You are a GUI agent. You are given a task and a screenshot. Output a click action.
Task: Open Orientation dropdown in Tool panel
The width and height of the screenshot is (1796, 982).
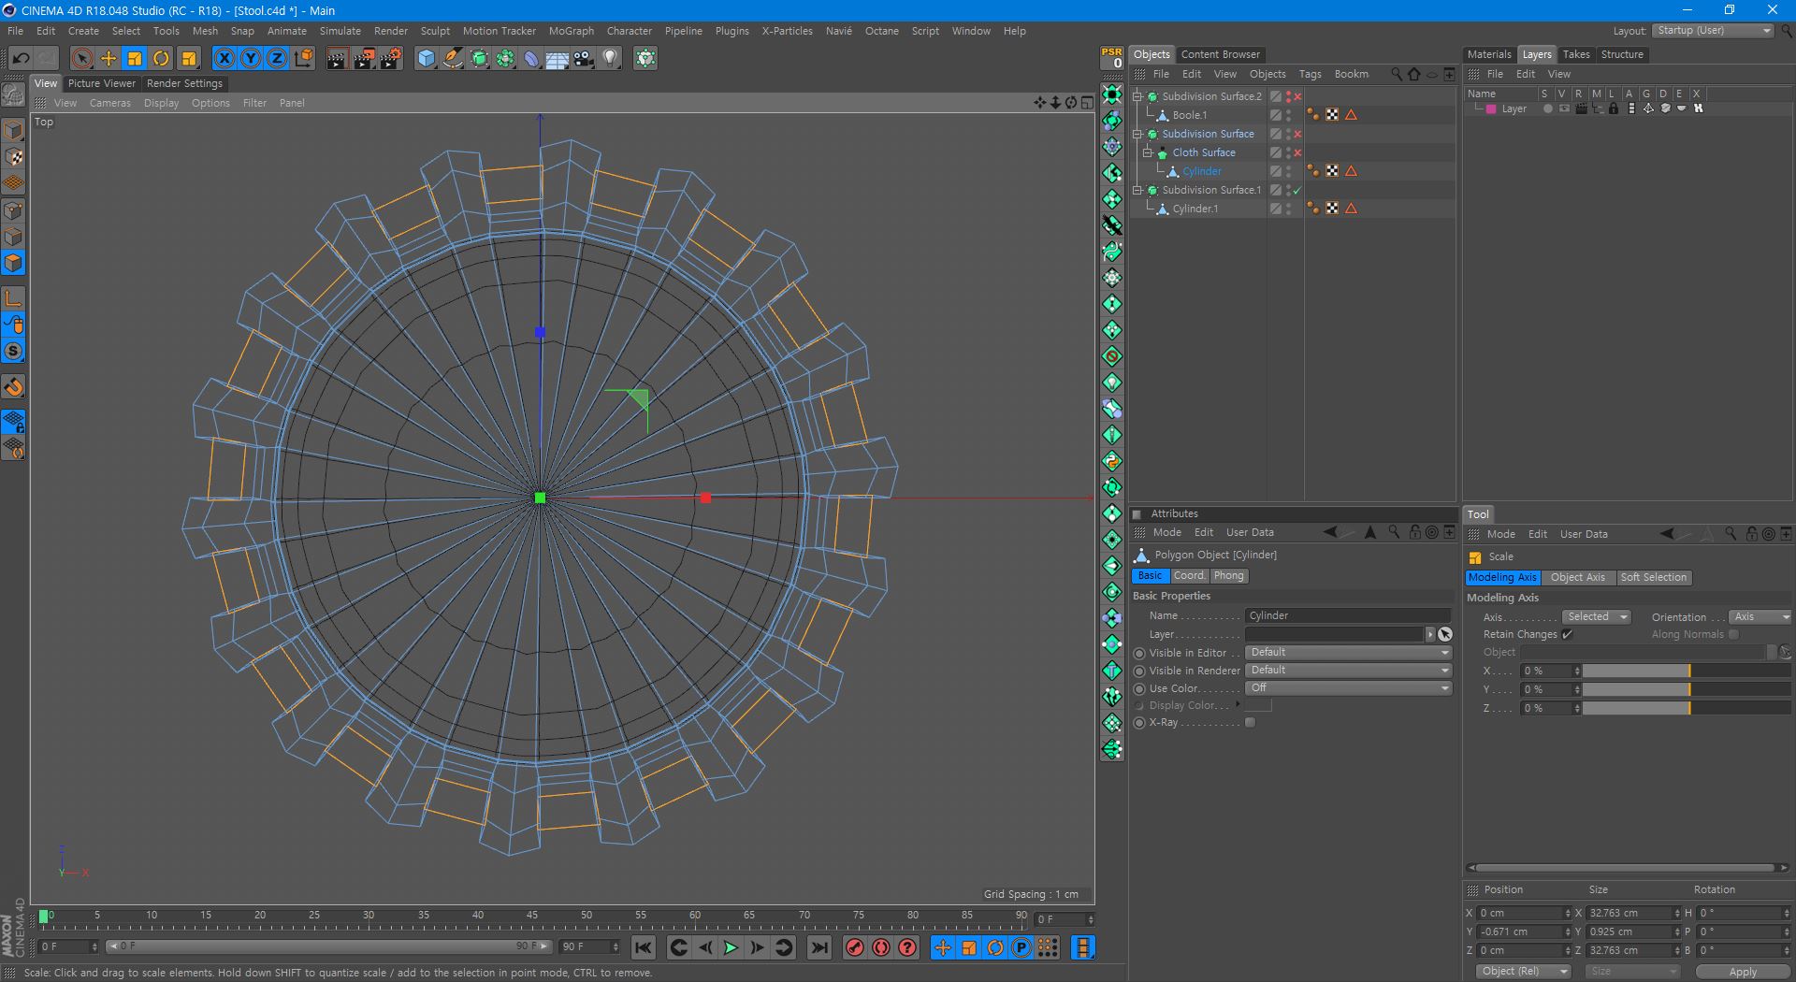[x=1760, y=617]
